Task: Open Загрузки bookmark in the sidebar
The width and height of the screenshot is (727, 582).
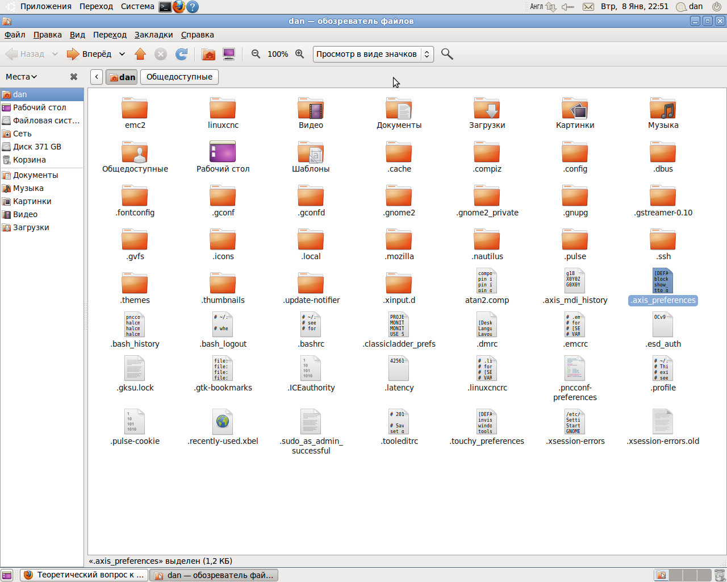Action: 42,227
